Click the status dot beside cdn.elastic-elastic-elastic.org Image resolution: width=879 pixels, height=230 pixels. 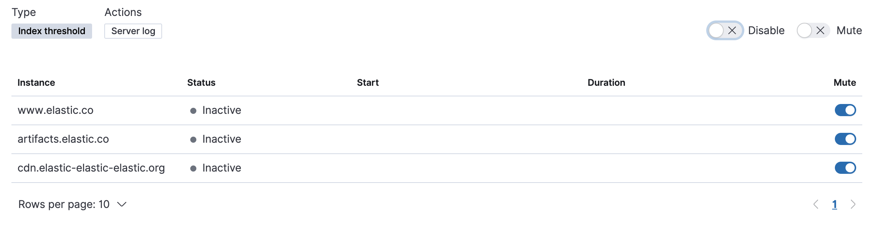click(194, 168)
